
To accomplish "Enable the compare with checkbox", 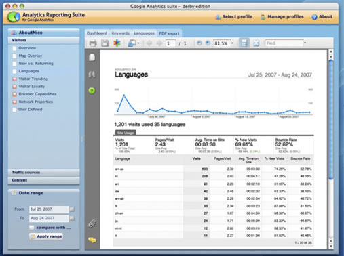I will point(32,228).
